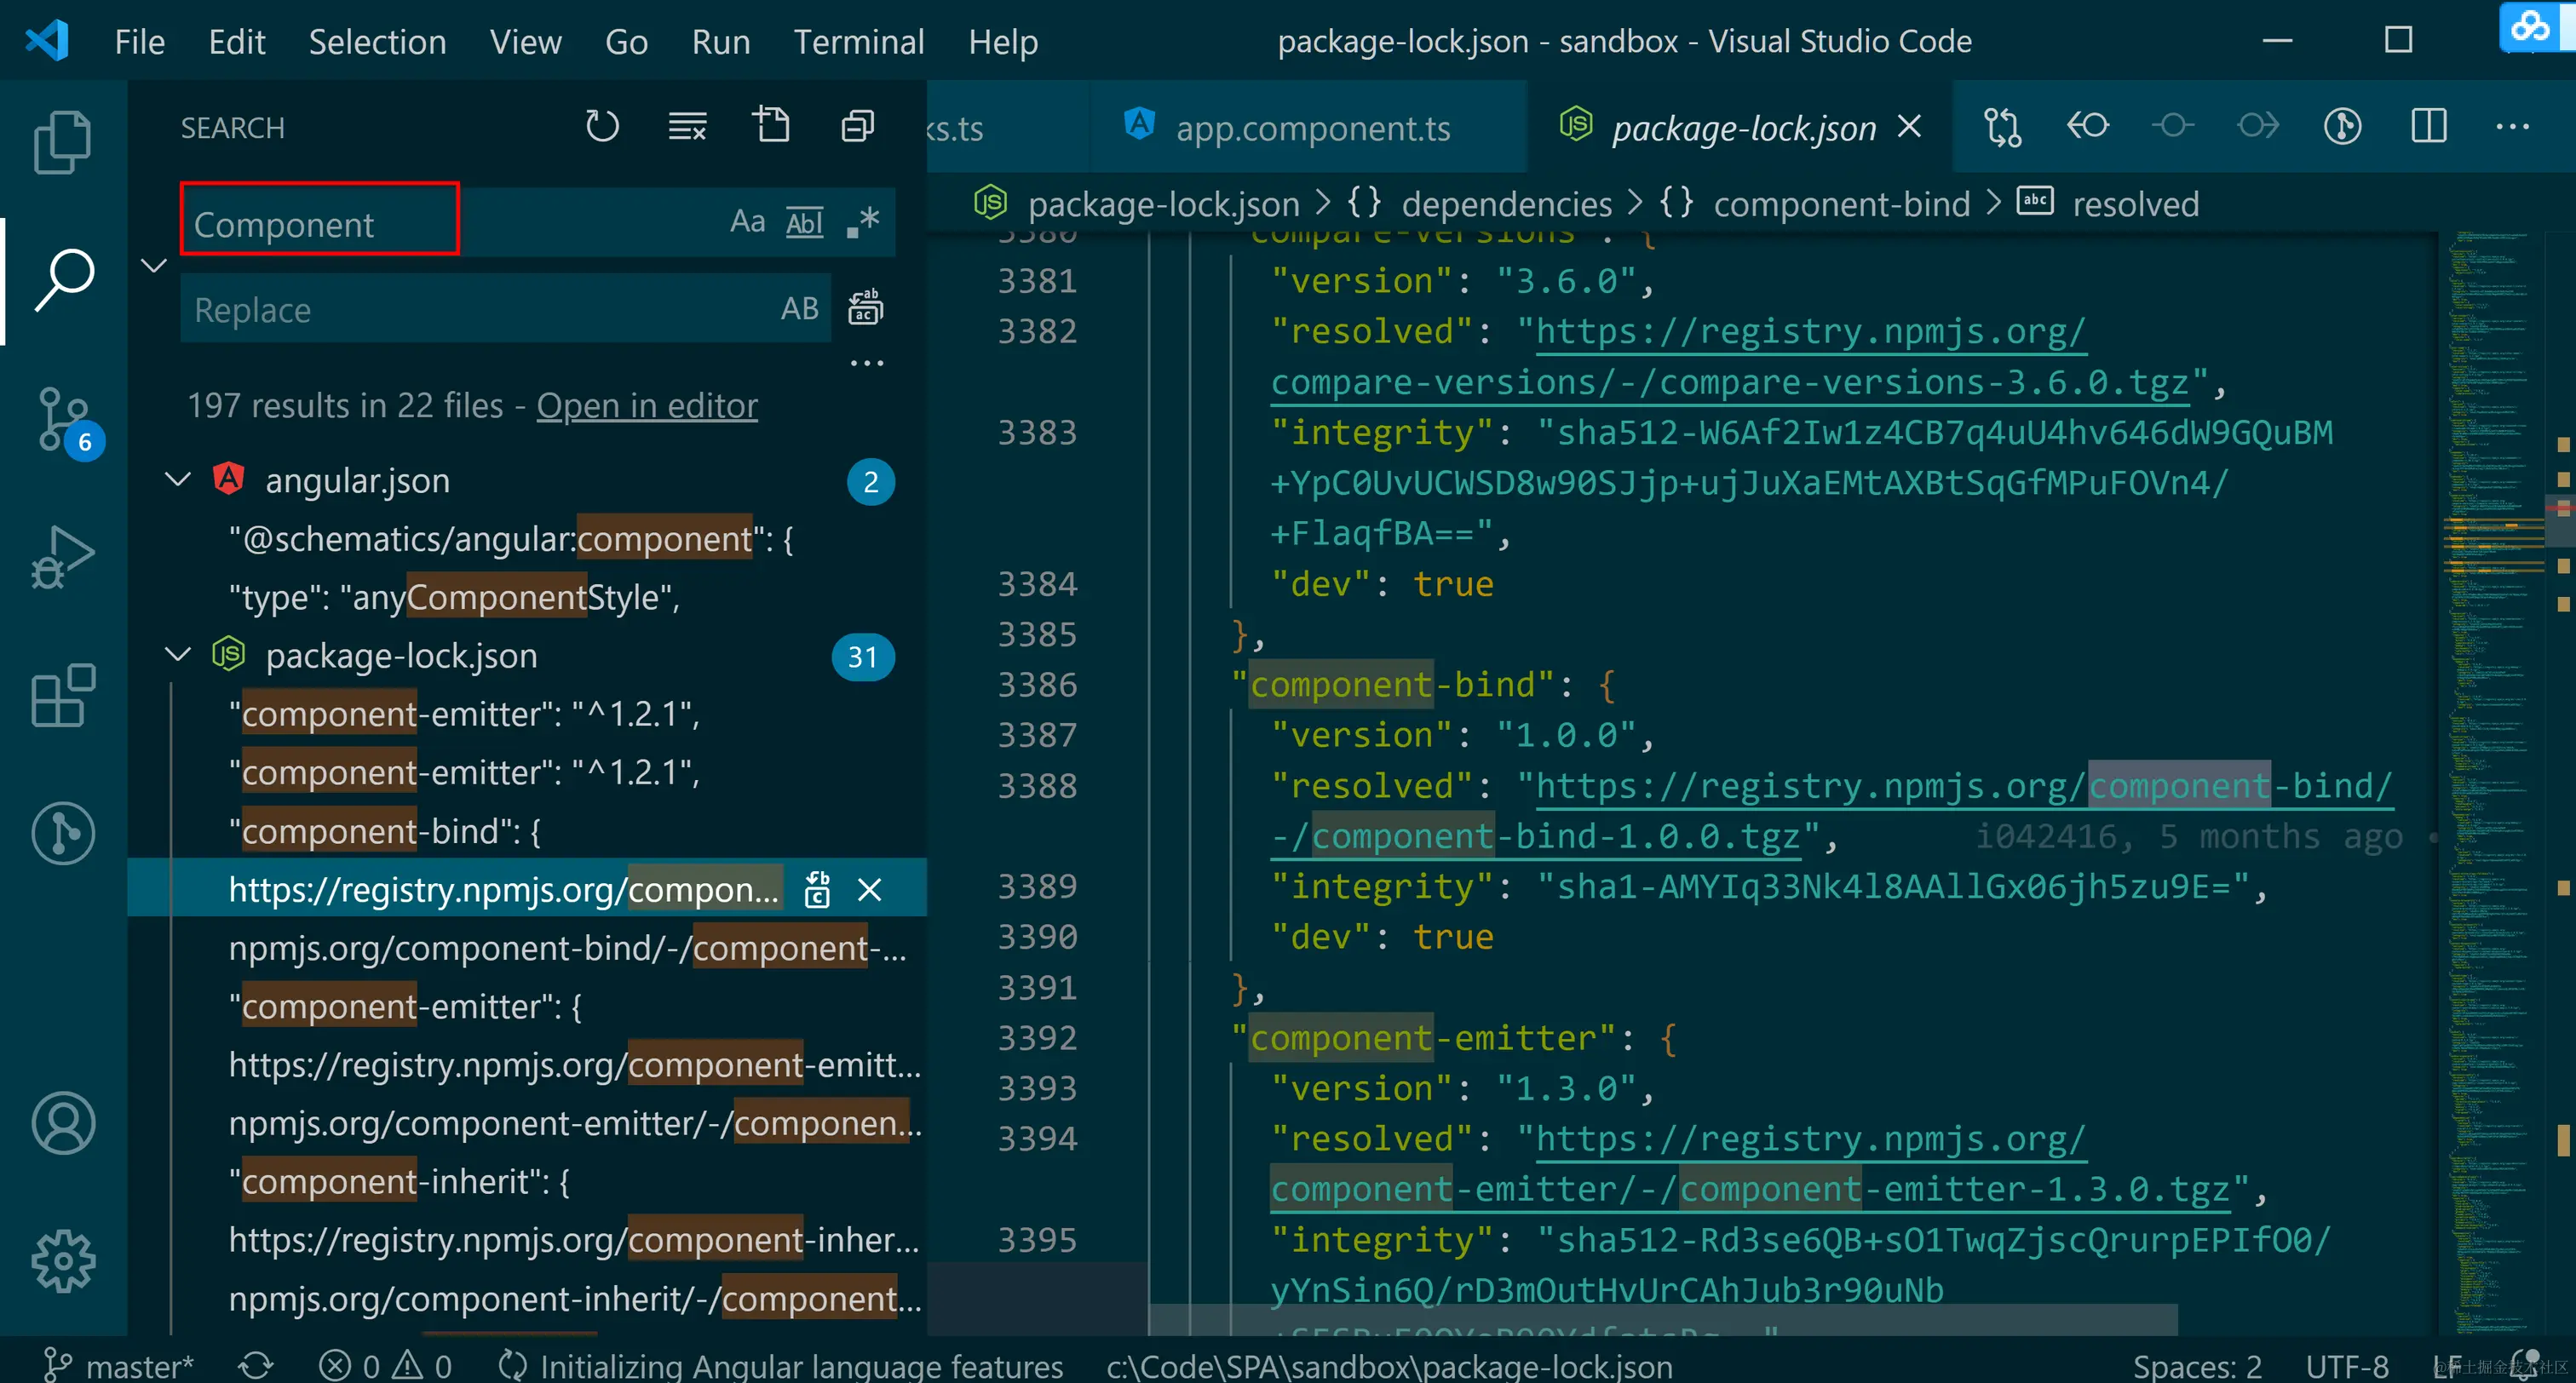Screen dimensions: 2576x1383
Task: Open the Run and Debug view
Action: pyautogui.click(x=62, y=556)
